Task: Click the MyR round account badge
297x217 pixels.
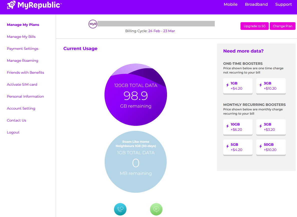Action: (93, 24)
